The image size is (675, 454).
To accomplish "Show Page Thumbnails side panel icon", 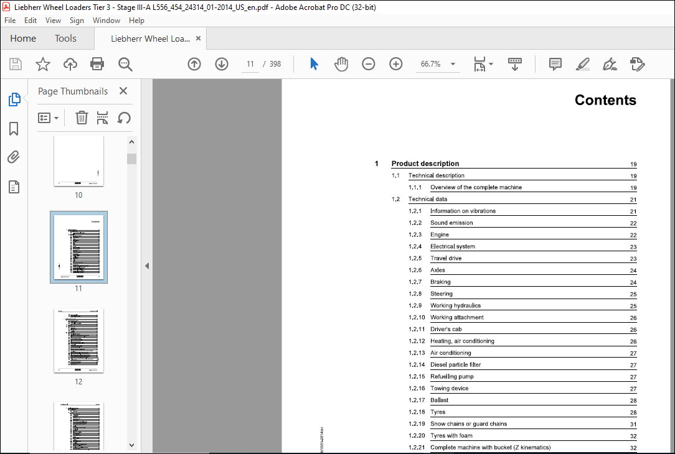I will point(14,100).
